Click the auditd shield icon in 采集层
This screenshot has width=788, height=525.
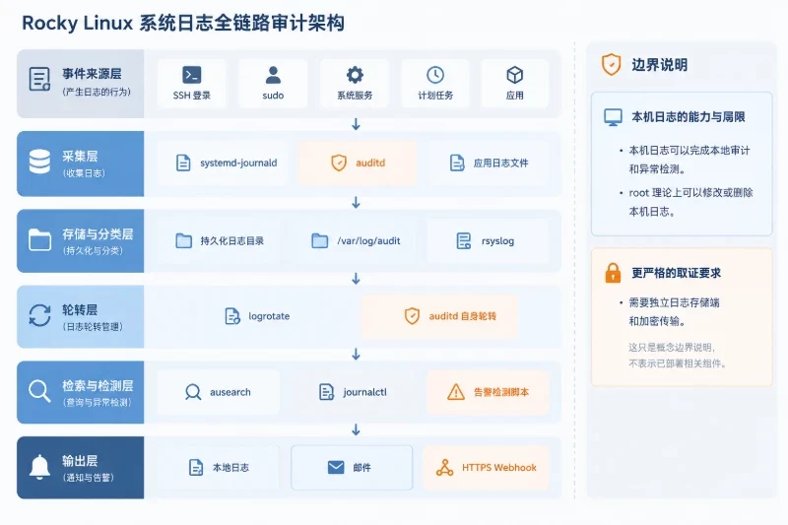pyautogui.click(x=339, y=163)
